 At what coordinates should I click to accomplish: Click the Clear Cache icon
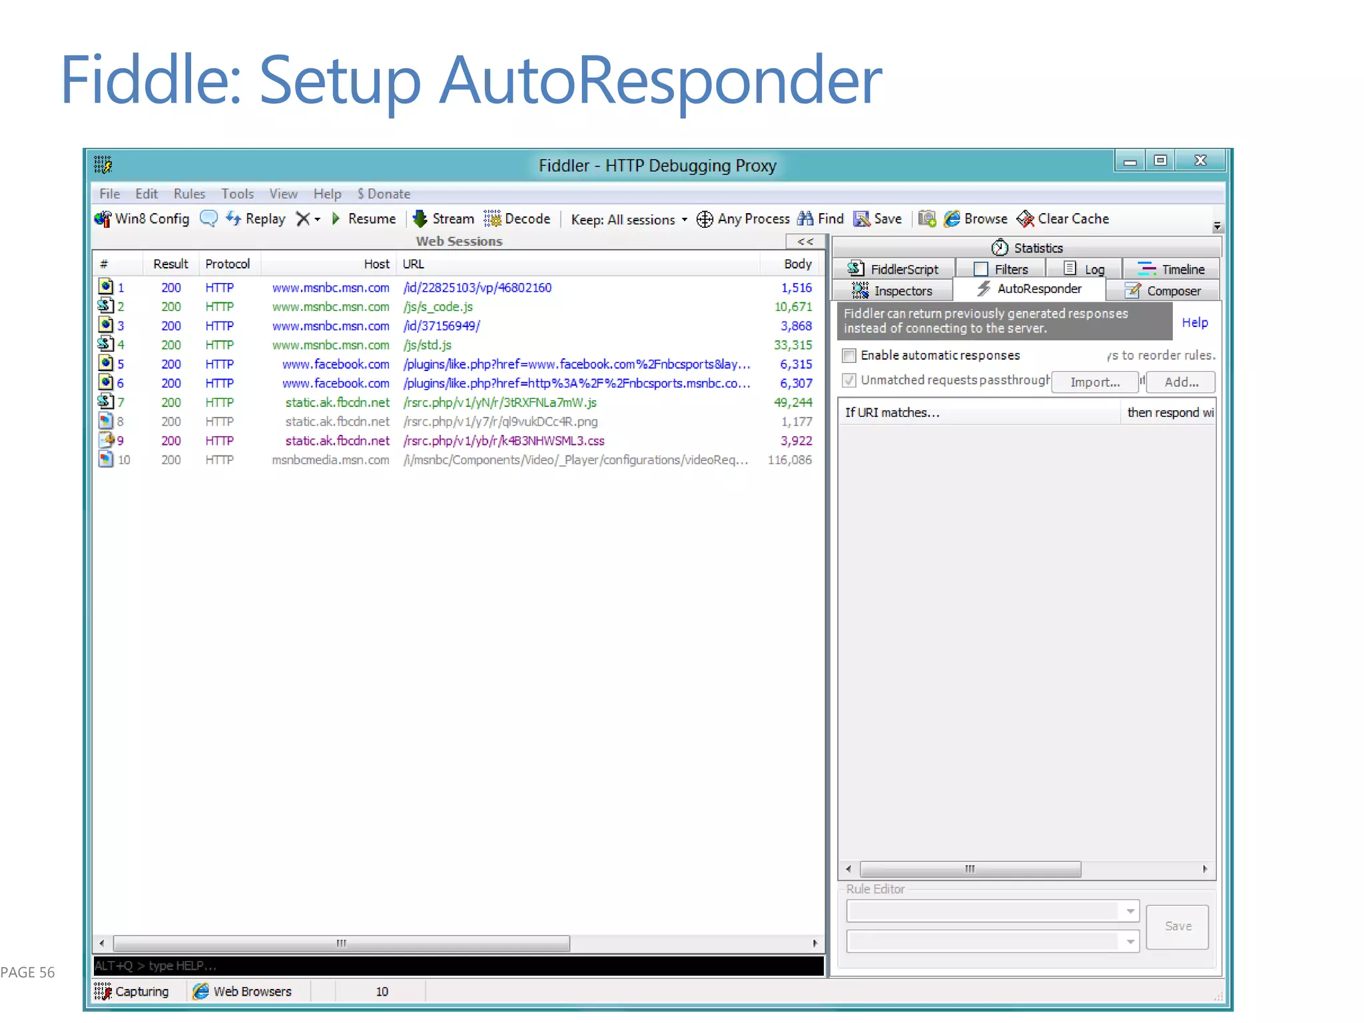click(1025, 218)
